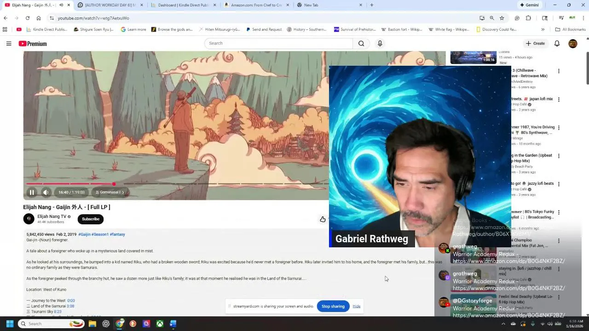
Task: Open options for Summer 1987 Synthwave video
Action: coord(559,127)
